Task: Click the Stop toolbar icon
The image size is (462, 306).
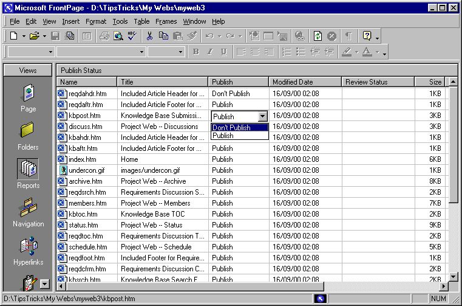Action: tap(331, 36)
